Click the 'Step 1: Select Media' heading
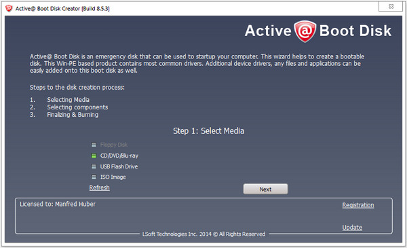 [208, 130]
